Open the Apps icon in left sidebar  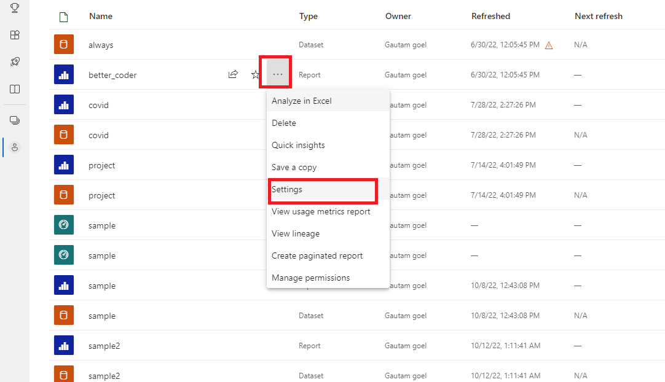15,35
